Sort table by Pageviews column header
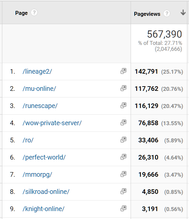 147,14
